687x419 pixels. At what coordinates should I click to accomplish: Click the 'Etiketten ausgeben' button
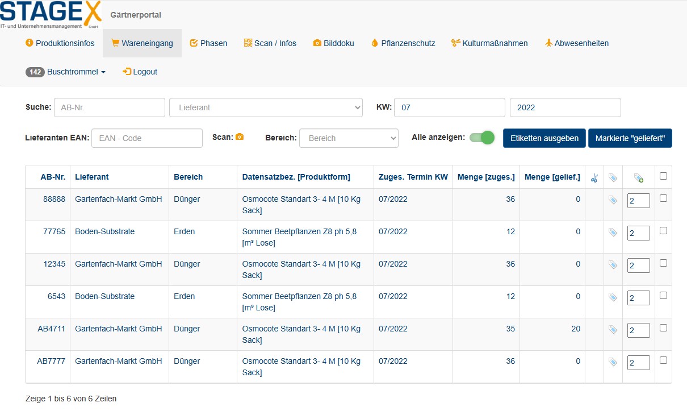click(544, 138)
